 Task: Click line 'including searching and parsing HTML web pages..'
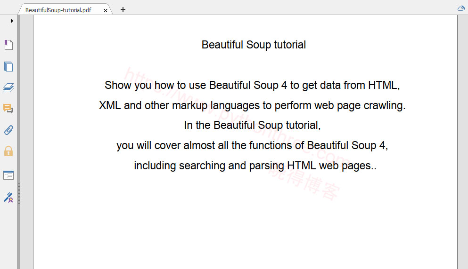(x=255, y=166)
